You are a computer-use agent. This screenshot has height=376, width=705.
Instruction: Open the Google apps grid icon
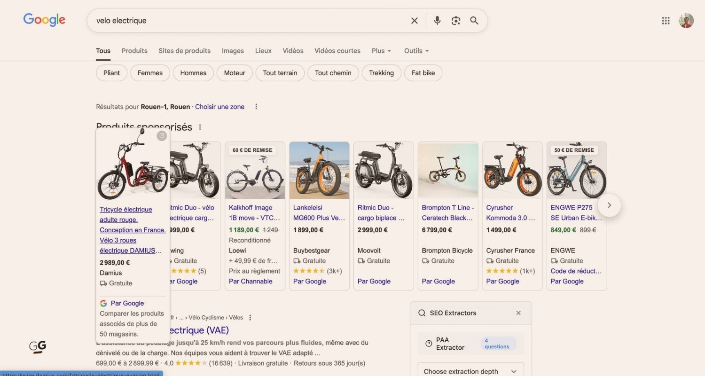click(x=666, y=20)
